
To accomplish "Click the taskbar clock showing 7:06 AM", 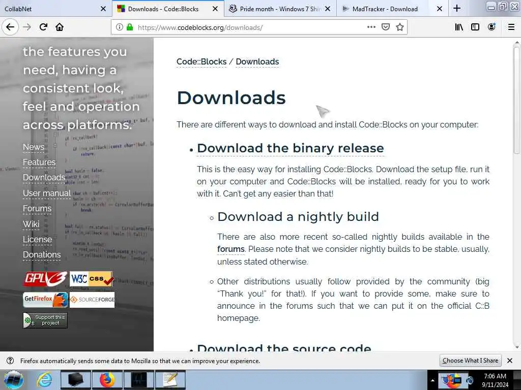I will click(495, 380).
